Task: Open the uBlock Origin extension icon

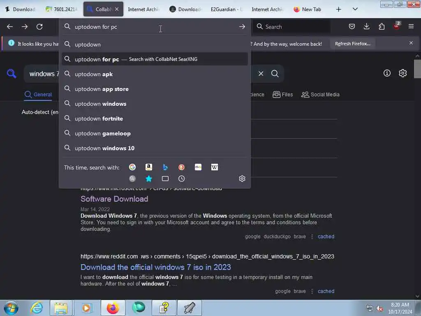Action: (x=397, y=26)
